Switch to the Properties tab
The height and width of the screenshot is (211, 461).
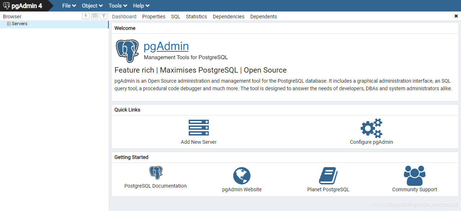154,17
